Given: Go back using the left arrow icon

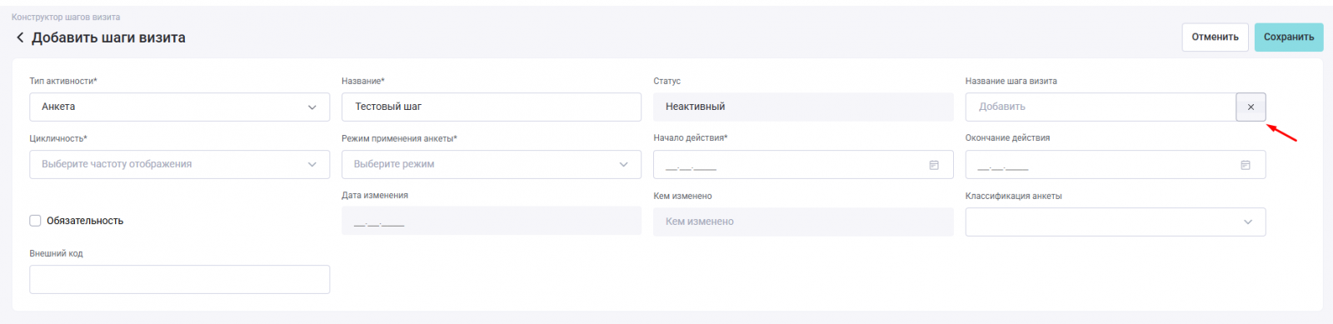Looking at the screenshot, I should (20, 37).
